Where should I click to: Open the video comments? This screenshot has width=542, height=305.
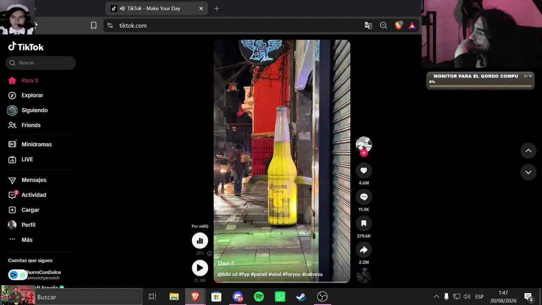364,197
